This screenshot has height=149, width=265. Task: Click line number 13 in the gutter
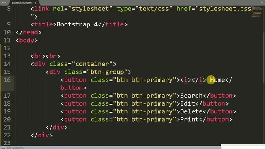pos(7,56)
